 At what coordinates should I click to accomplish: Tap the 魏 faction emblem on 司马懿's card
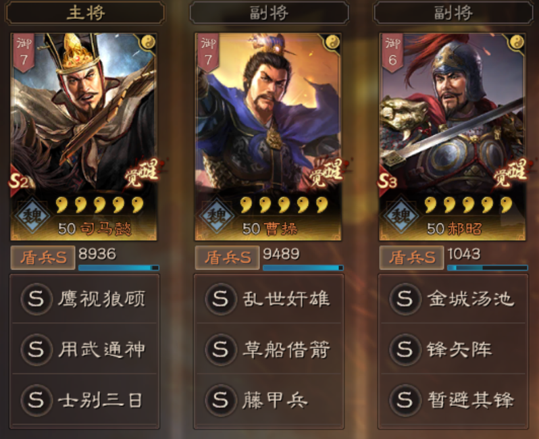click(x=32, y=216)
